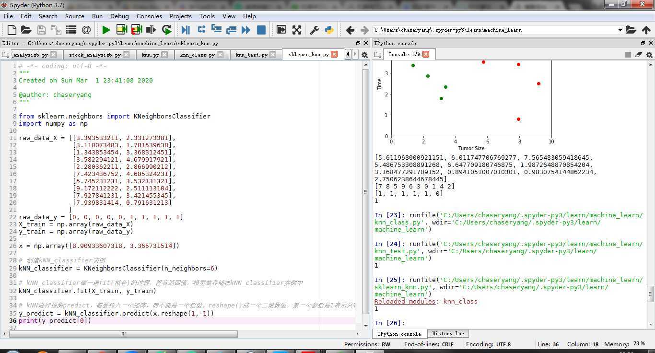The width and height of the screenshot is (655, 353).
Task: Close the knn_test.py tab
Action: point(273,55)
